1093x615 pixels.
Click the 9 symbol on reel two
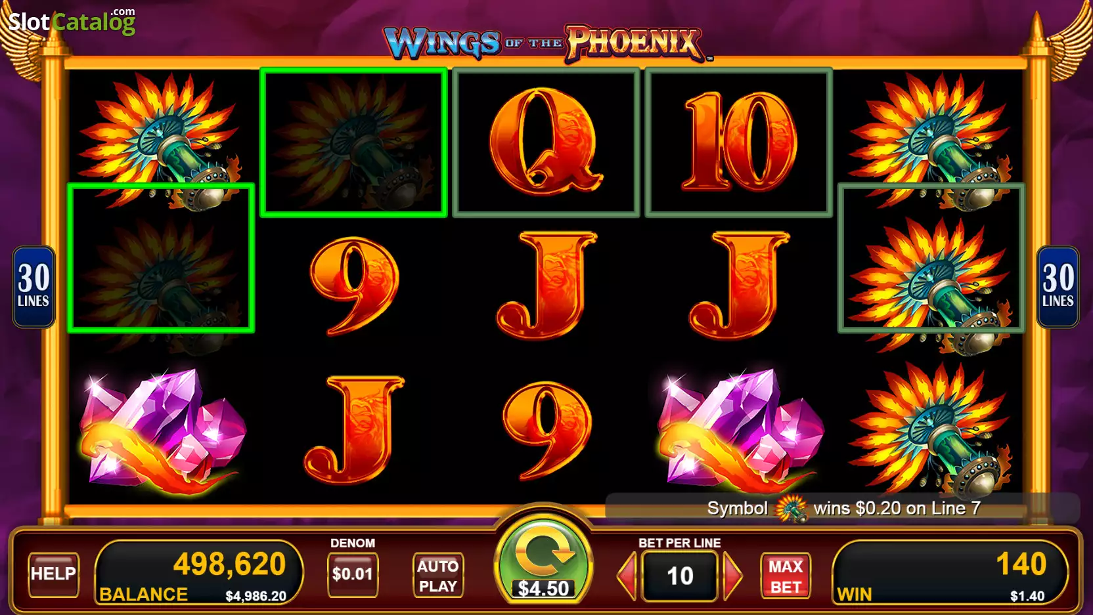tap(354, 286)
